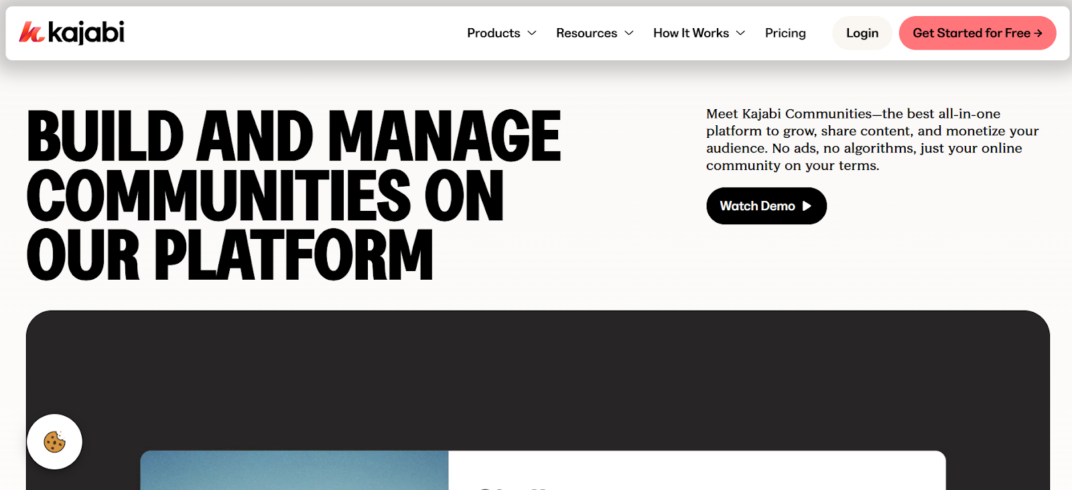Select the 'BUILD AND MANAGE' headline text
This screenshot has height=490, width=1072.
[294, 137]
